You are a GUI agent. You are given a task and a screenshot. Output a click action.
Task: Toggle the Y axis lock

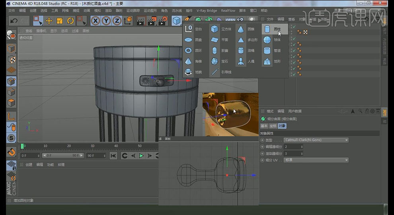click(106, 21)
